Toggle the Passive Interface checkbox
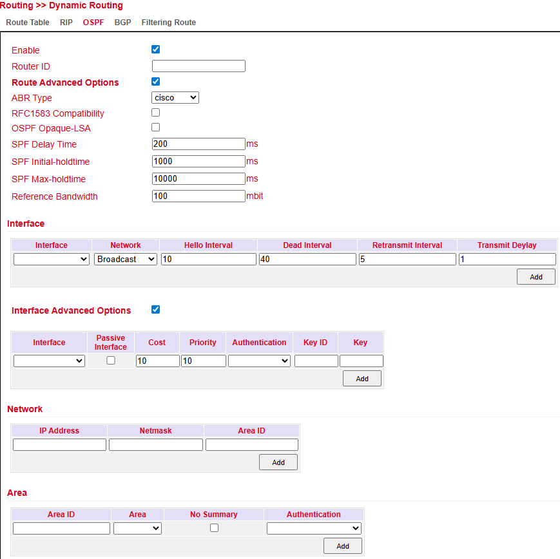 110,361
